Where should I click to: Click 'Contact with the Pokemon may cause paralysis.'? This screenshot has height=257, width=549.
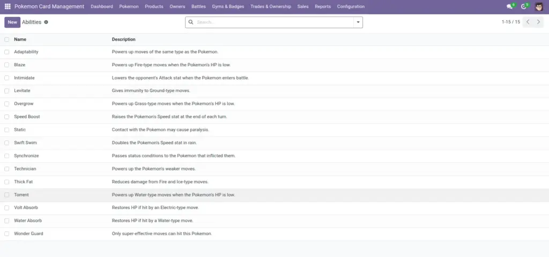coord(160,130)
